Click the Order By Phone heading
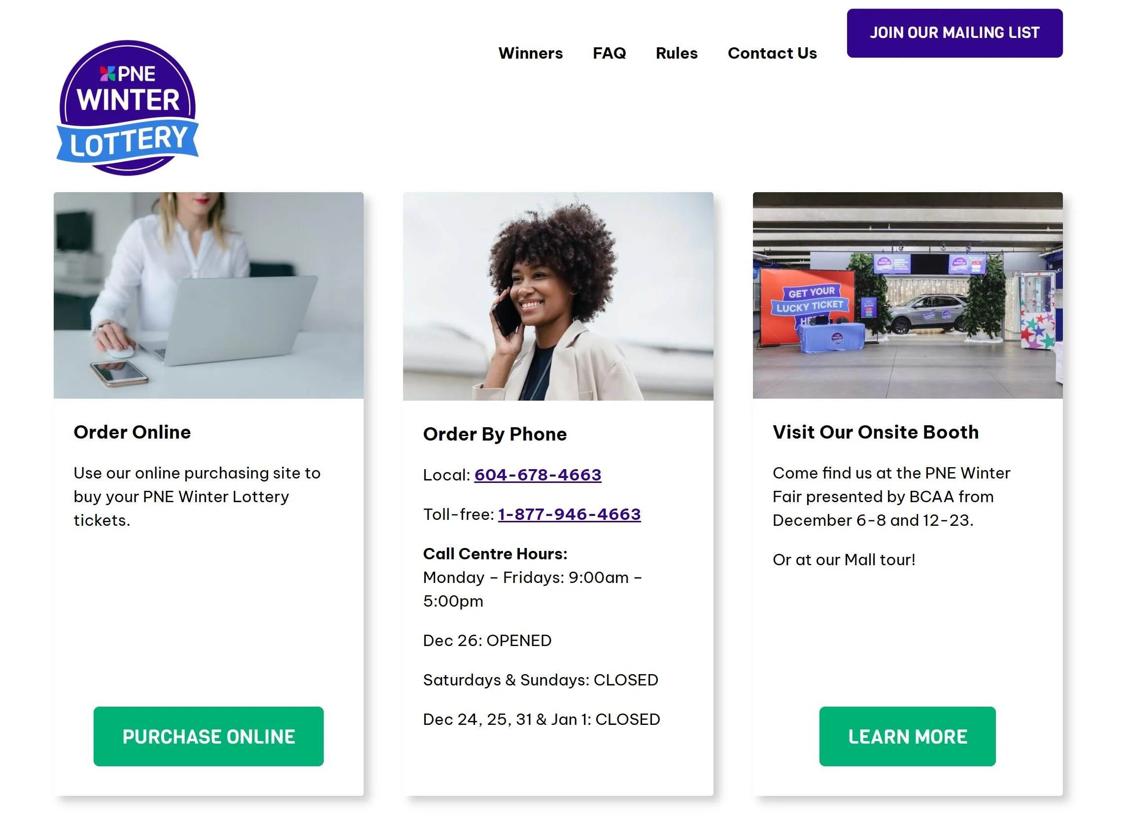This screenshot has height=819, width=1124. (495, 434)
